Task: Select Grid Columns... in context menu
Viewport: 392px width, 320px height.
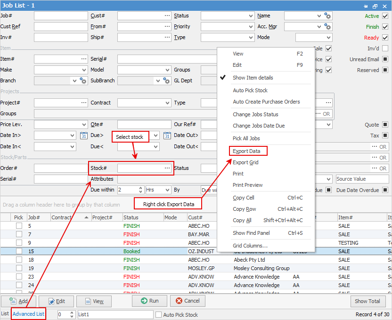Action: pyautogui.click(x=250, y=246)
